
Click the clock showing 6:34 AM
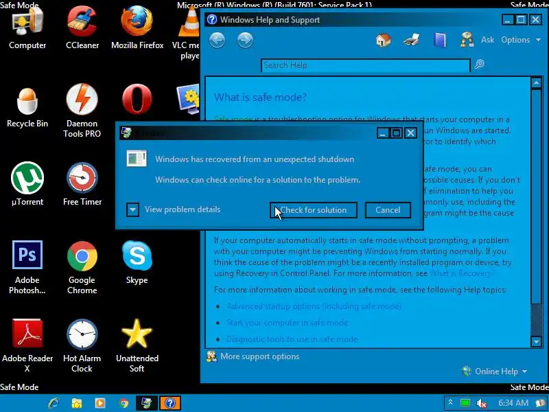(513, 403)
